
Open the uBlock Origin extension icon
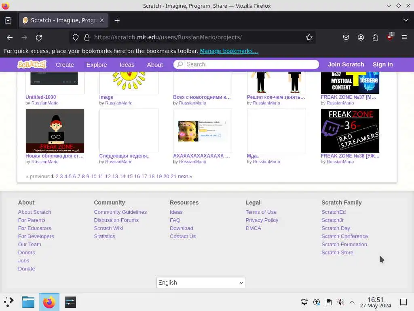point(390,37)
